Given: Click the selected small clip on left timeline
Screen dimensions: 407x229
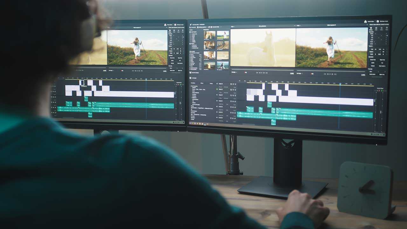Looking at the screenshot, I should pyautogui.click(x=82, y=83).
